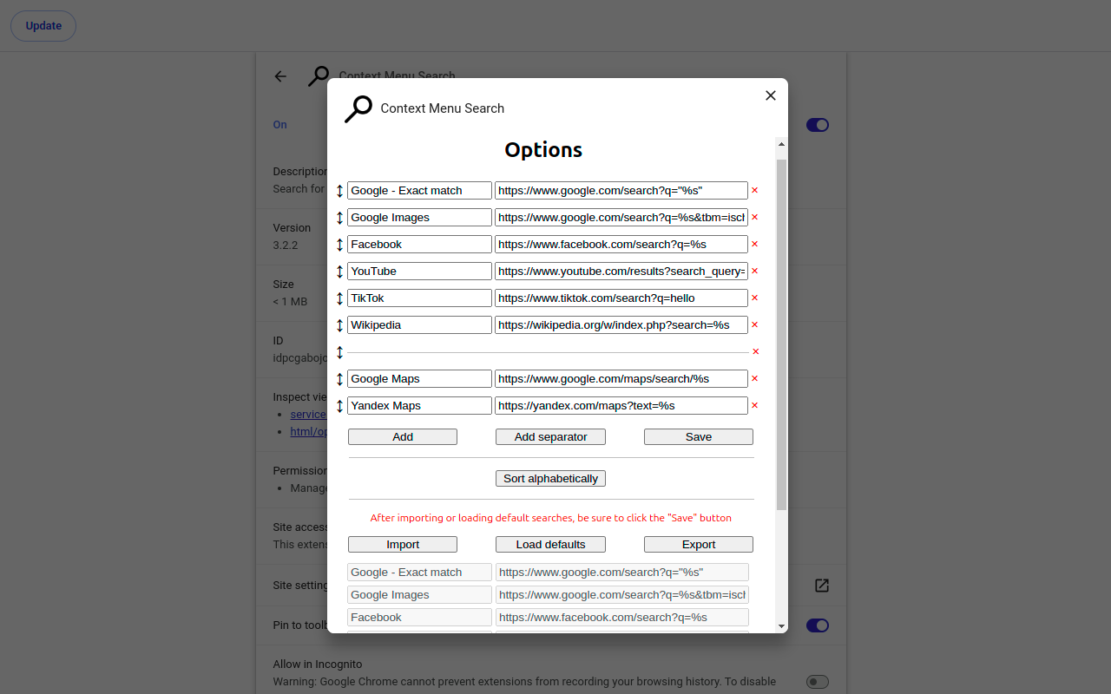Click the Google exact match URL field

tap(621, 191)
